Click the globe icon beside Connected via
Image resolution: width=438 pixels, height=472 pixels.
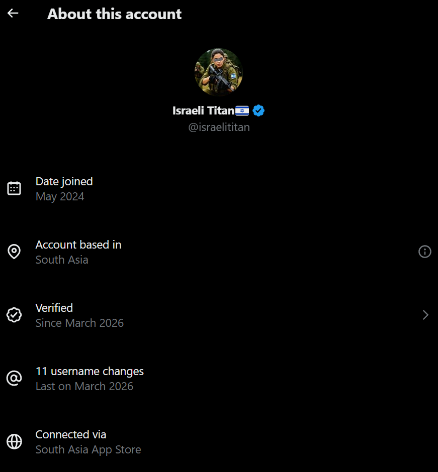14,441
